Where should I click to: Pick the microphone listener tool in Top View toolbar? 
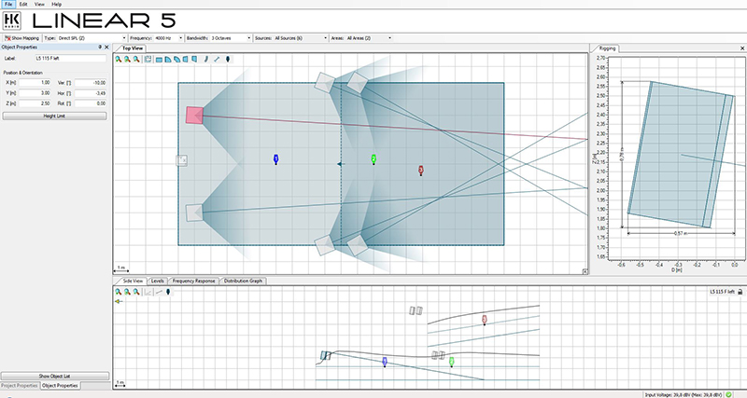pos(228,60)
